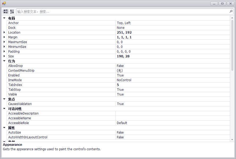Click the window app icon in the title bar
236x159 pixels.
click(4, 3)
